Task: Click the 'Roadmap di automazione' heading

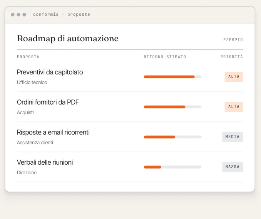Action: click(68, 39)
